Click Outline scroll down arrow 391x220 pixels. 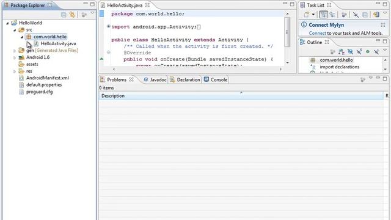click(x=386, y=69)
